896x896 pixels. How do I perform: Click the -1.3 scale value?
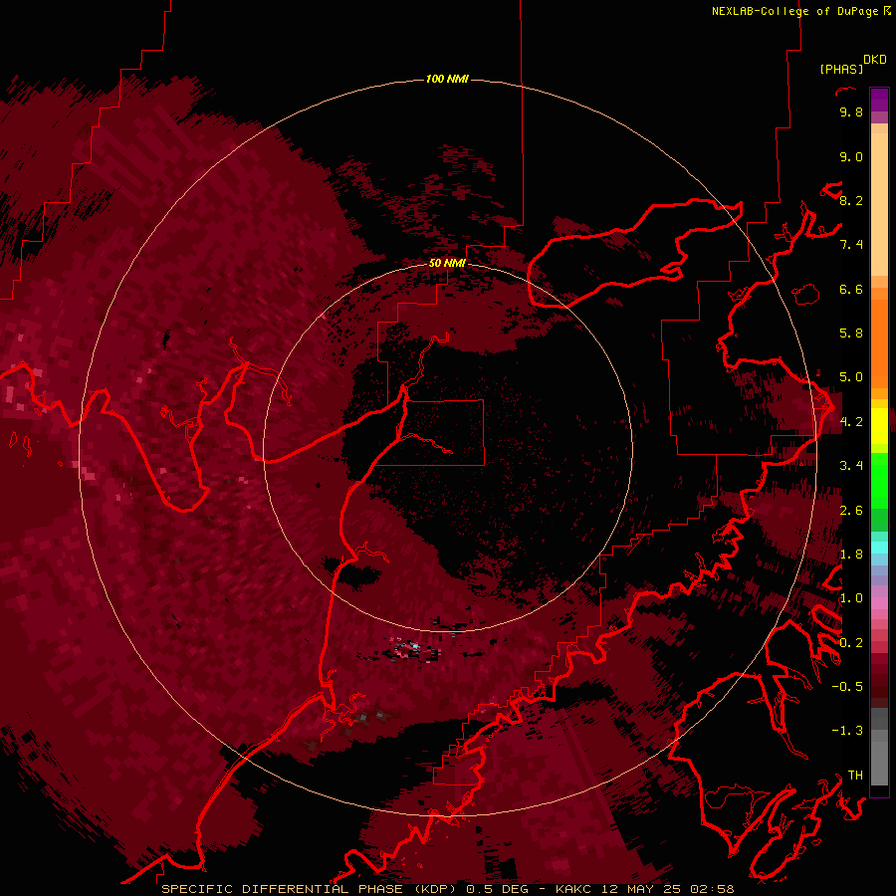pos(847,731)
